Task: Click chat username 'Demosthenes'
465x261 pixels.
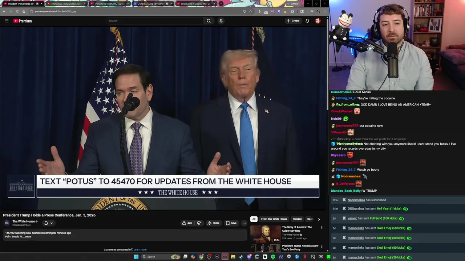Action: click(x=341, y=92)
